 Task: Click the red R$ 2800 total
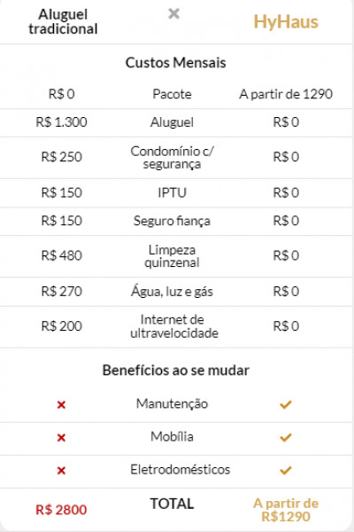[x=61, y=510]
